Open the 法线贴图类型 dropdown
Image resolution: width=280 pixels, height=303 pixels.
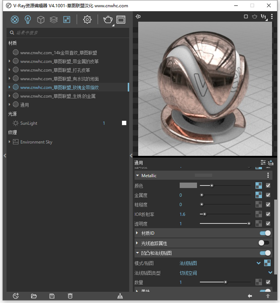[270, 273]
